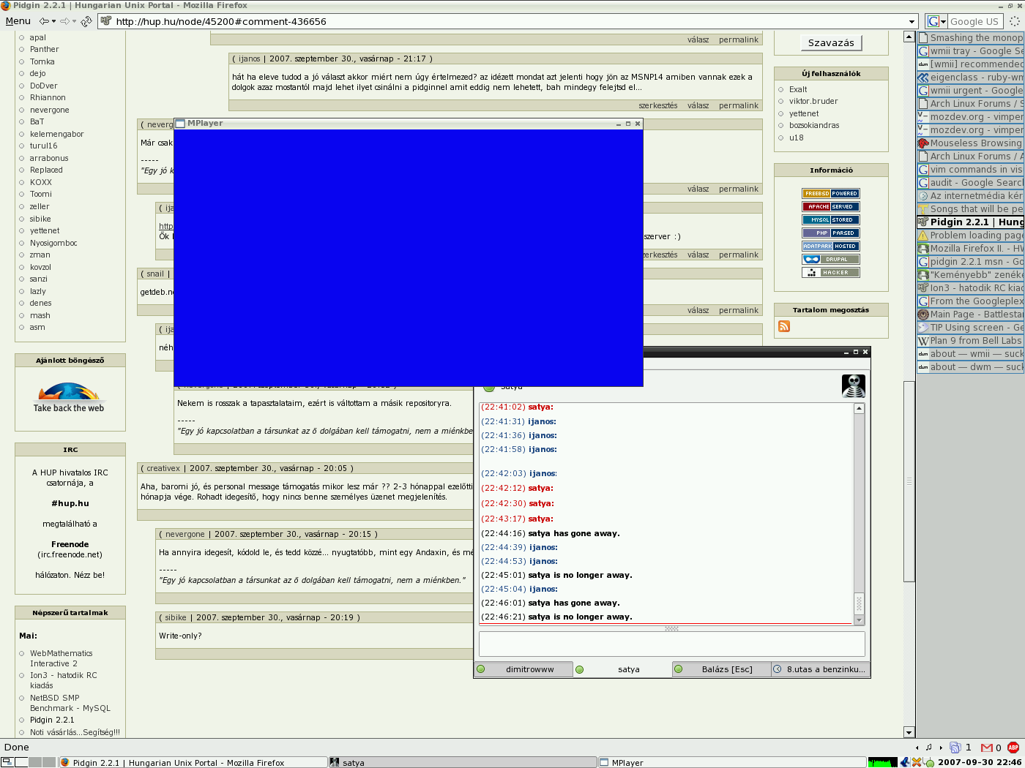Click the chat history scrollbar down arrow

[860, 620]
